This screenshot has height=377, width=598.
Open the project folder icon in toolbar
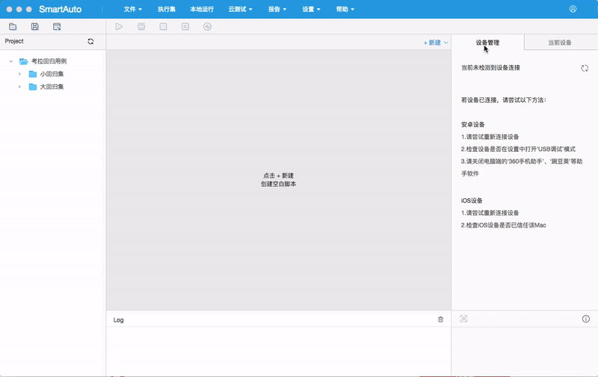[13, 26]
